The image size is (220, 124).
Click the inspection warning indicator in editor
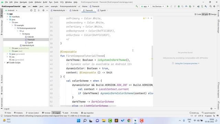[144, 18]
